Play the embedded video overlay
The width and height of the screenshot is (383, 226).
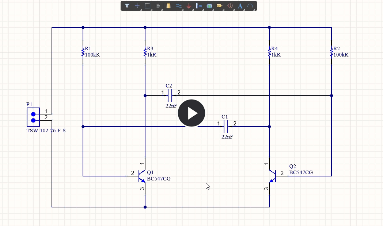pyautogui.click(x=191, y=113)
